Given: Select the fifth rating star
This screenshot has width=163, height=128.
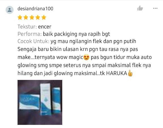Looking at the screenshot, I should [x=44, y=17].
